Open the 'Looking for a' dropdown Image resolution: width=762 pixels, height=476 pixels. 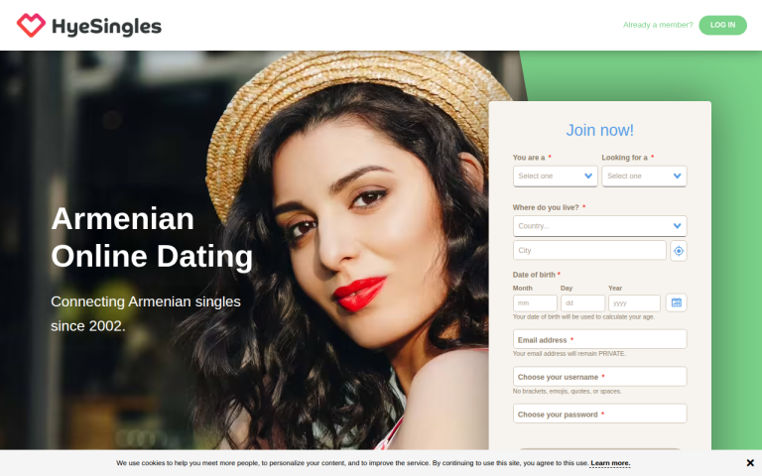644,176
